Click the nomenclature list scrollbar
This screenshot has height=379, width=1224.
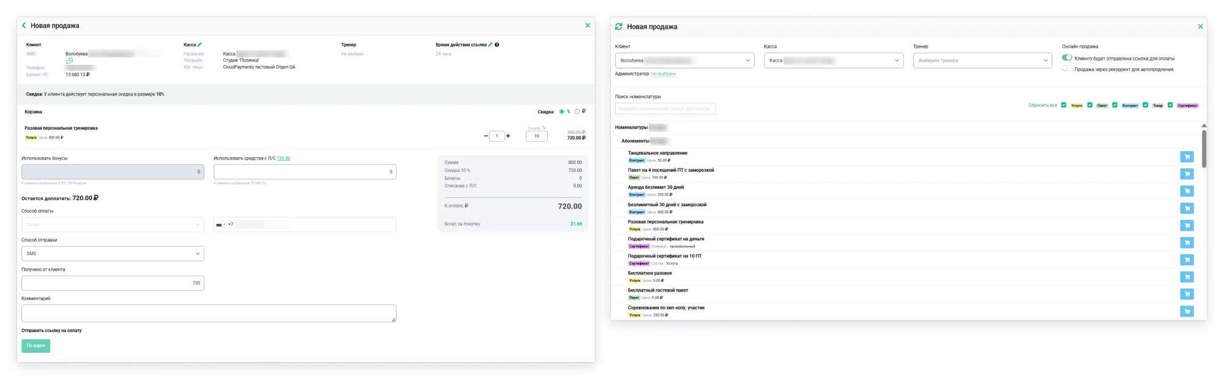(1204, 149)
